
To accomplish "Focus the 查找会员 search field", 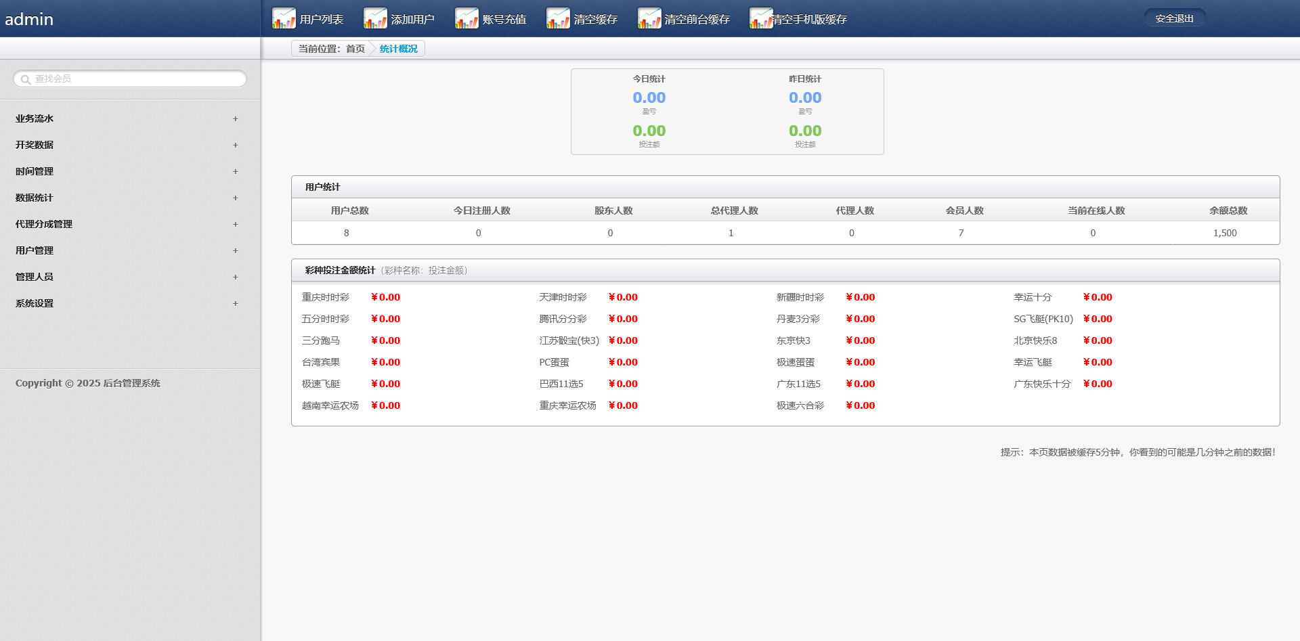I will (135, 79).
